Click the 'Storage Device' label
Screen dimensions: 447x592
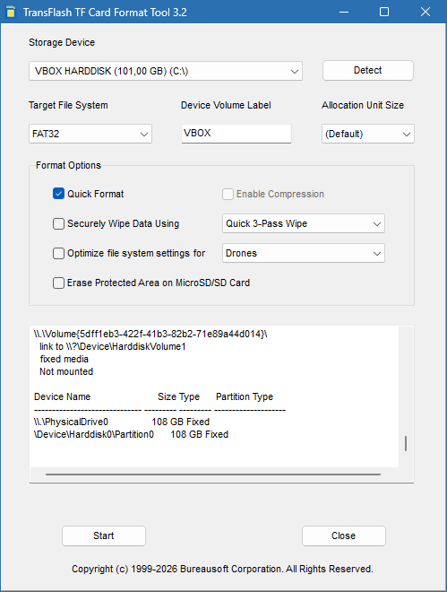coord(62,42)
